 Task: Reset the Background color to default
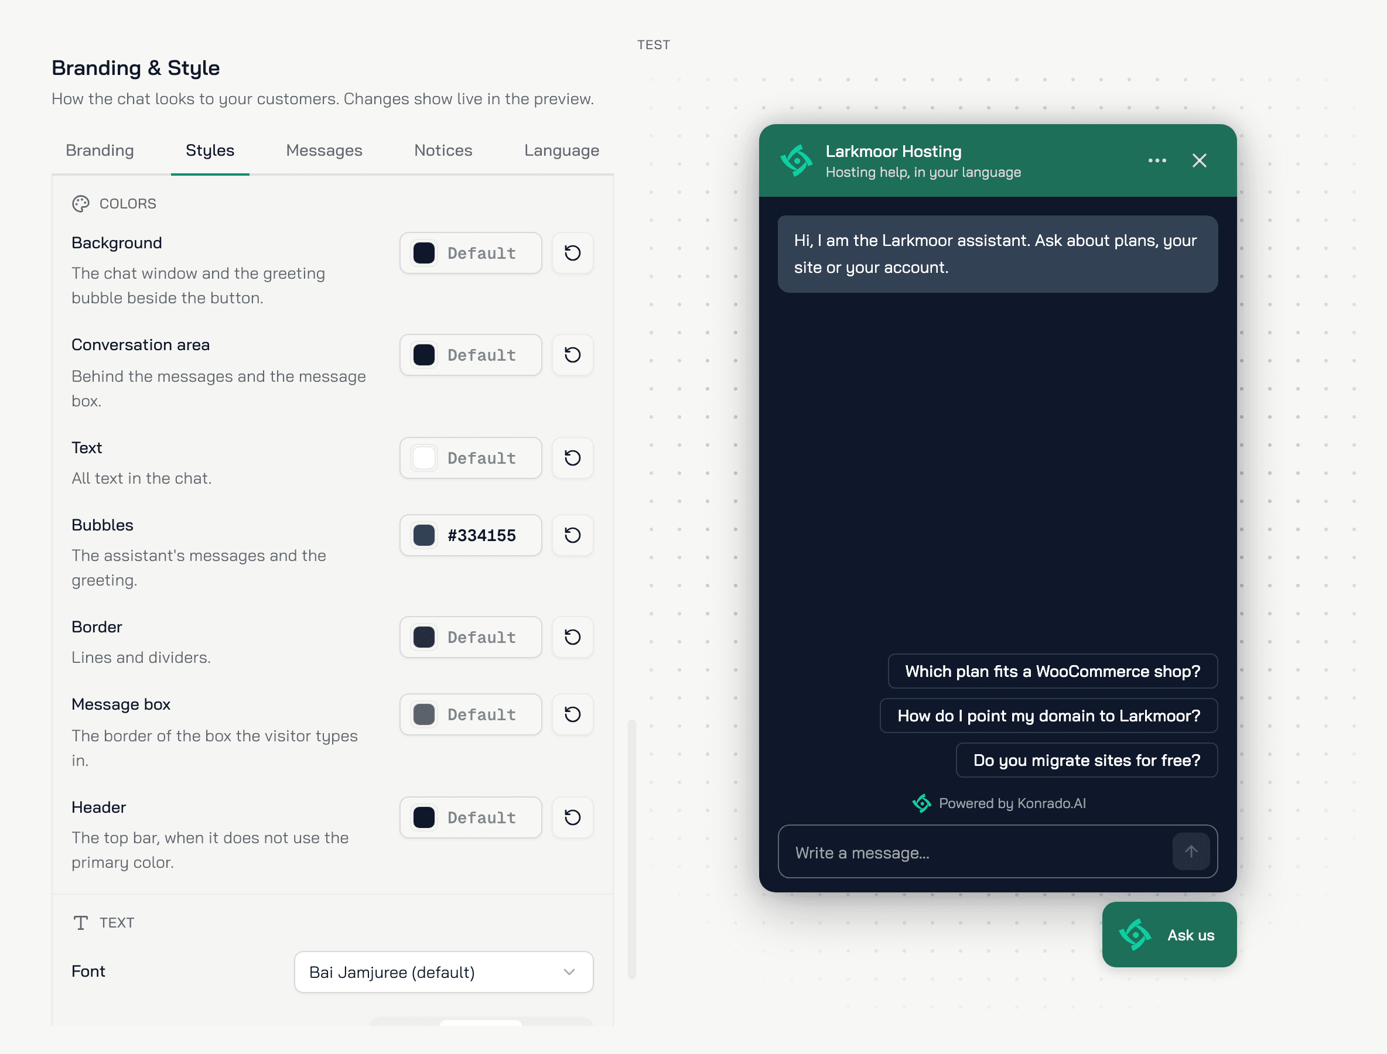click(x=572, y=253)
